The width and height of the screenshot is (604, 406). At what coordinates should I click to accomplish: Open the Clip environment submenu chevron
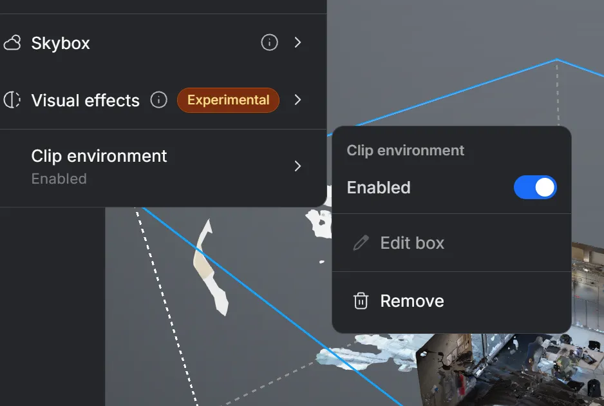[297, 166]
